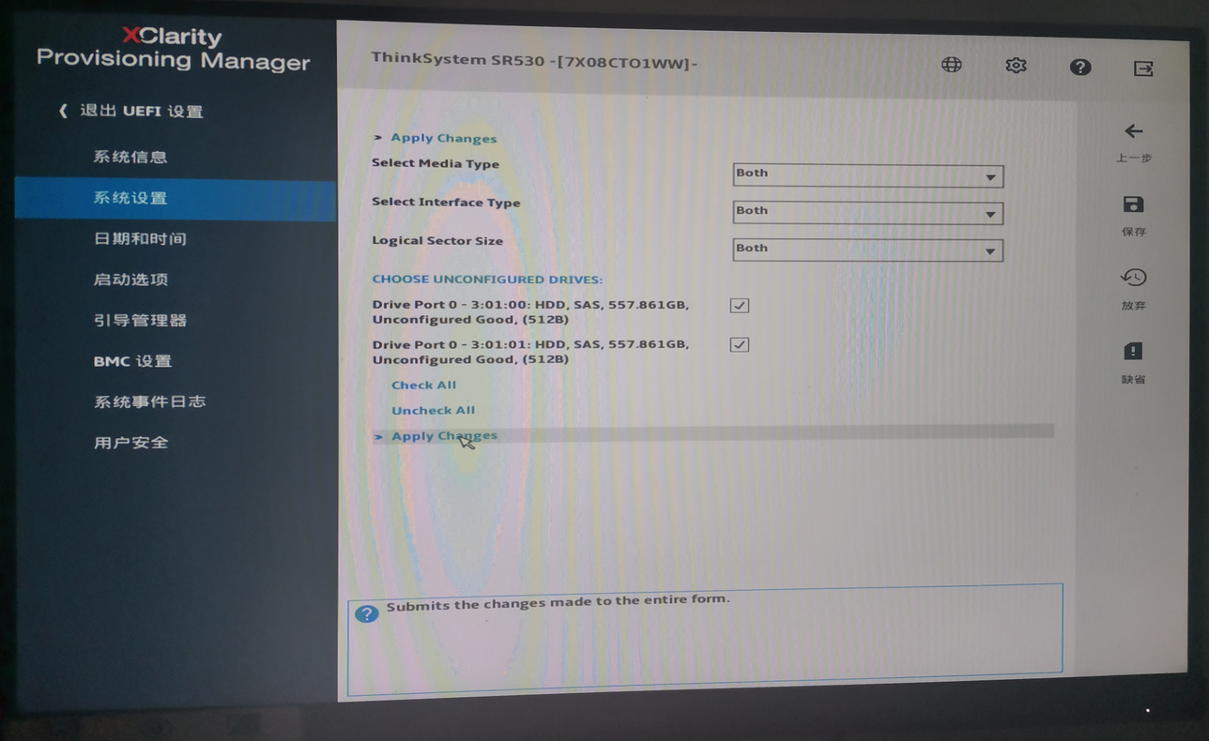Click the 缺省 defaults icon
The height and width of the screenshot is (741, 1209).
coord(1133,350)
